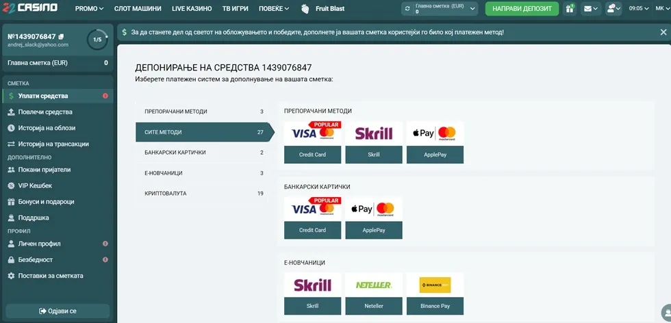This screenshot has width=671, height=323.
Task: Open the MK language dropdown
Action: click(662, 9)
